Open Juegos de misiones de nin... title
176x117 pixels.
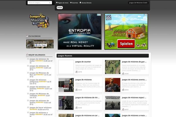click(x=87, y=97)
